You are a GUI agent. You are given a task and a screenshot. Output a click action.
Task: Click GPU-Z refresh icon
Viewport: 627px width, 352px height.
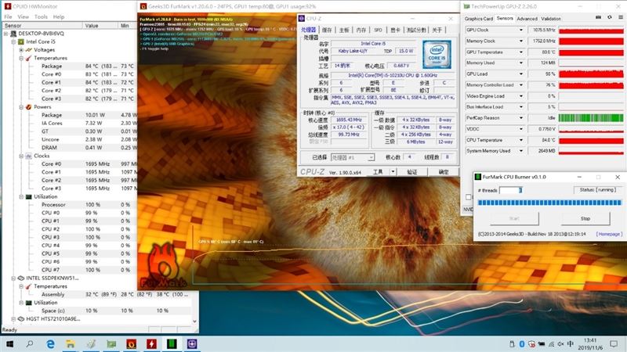click(610, 17)
